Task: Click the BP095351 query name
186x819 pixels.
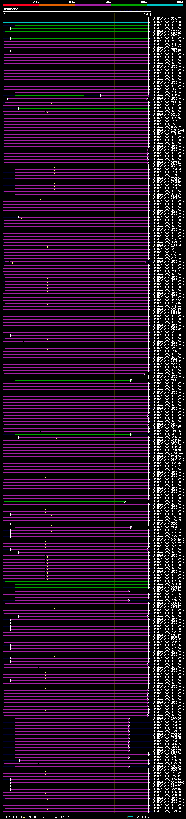Action: [11, 10]
